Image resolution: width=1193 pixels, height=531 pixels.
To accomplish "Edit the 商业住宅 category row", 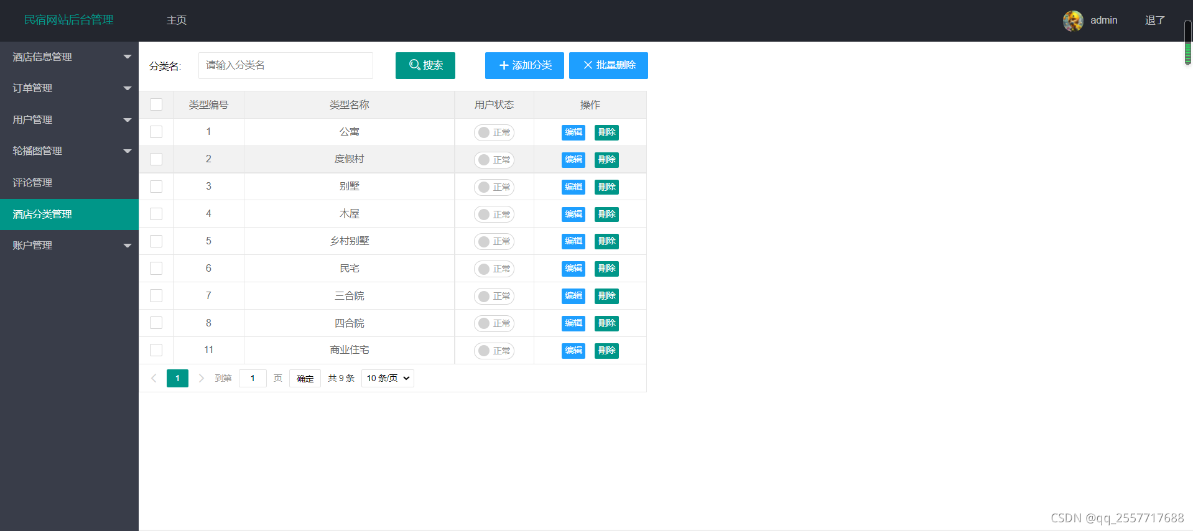I will pyautogui.click(x=573, y=351).
